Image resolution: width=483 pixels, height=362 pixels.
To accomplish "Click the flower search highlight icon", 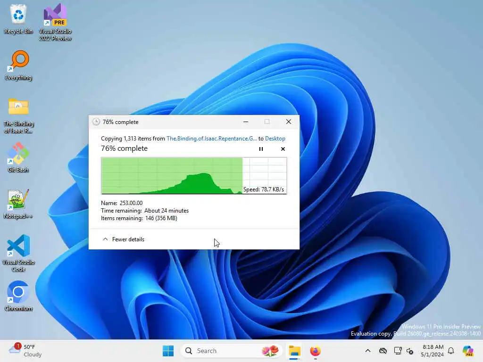I will pyautogui.click(x=270, y=351).
